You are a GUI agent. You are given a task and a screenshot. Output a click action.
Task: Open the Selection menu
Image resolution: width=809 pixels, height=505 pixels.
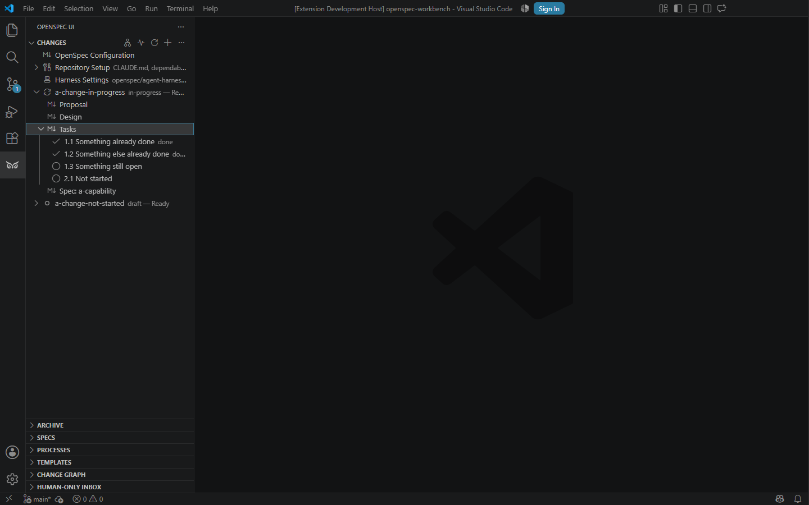coord(79,8)
